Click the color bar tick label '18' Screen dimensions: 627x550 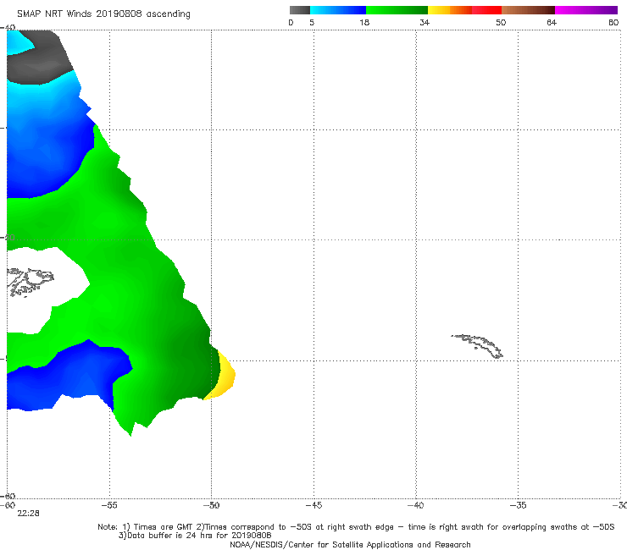click(364, 23)
